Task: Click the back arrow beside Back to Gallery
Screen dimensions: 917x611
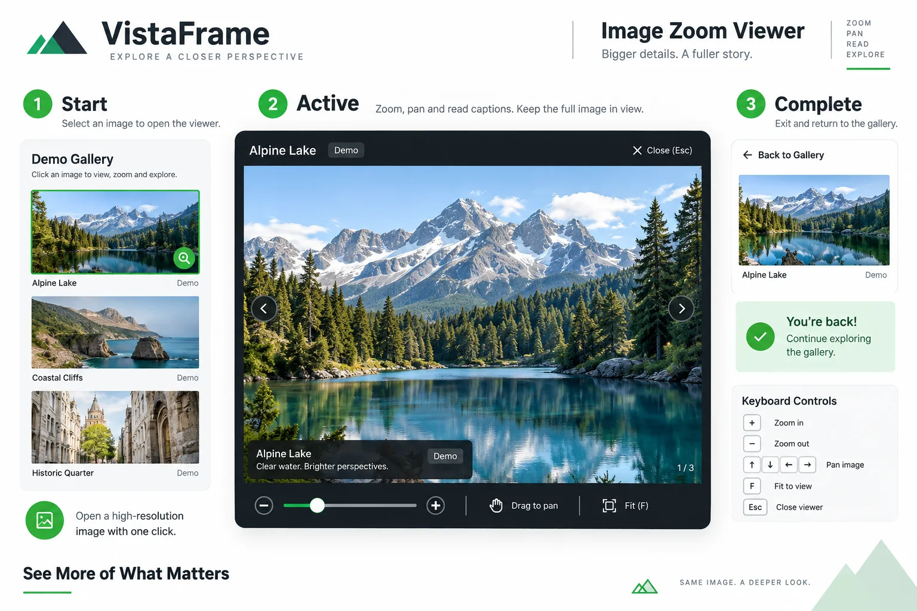Action: pos(747,155)
